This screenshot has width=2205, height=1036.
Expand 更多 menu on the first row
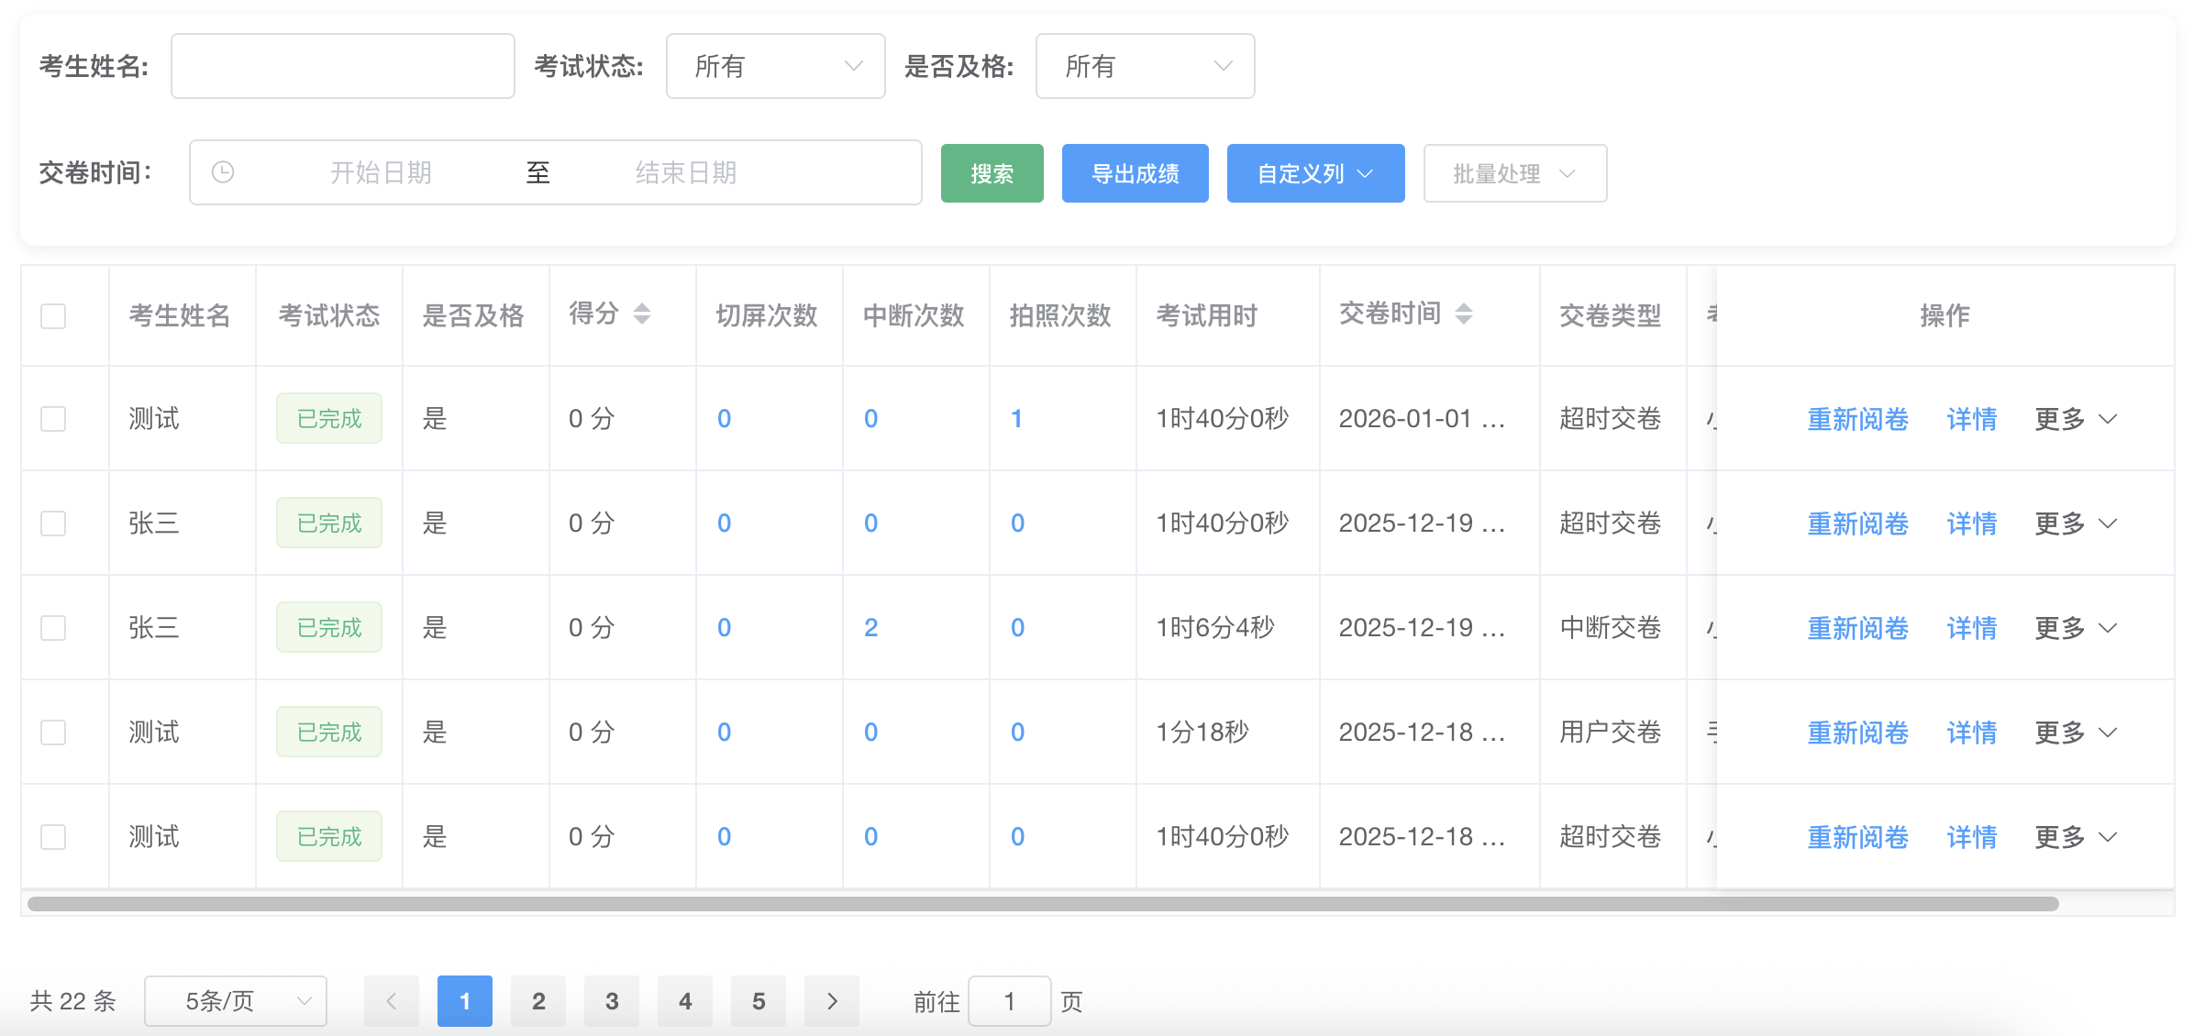[2076, 419]
